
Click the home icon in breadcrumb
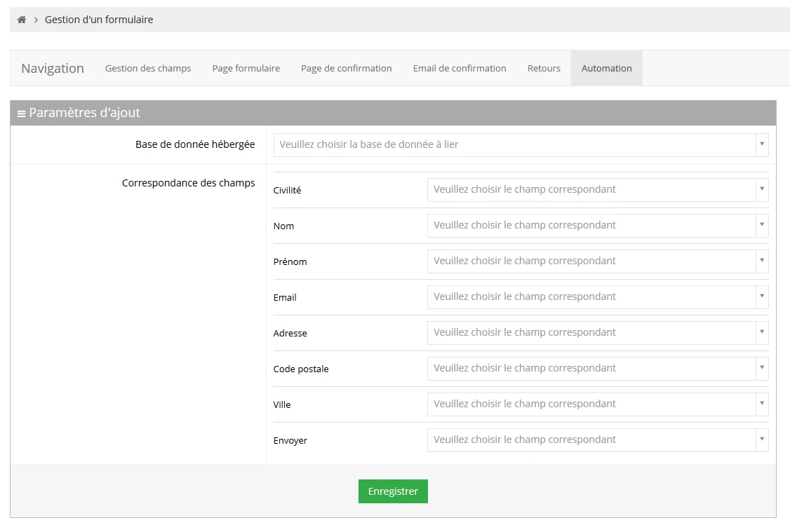[x=22, y=20]
